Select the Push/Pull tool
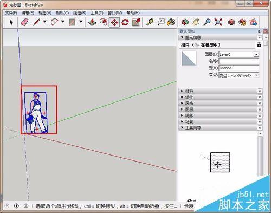Screen dimensions: 271x213 [92, 22]
